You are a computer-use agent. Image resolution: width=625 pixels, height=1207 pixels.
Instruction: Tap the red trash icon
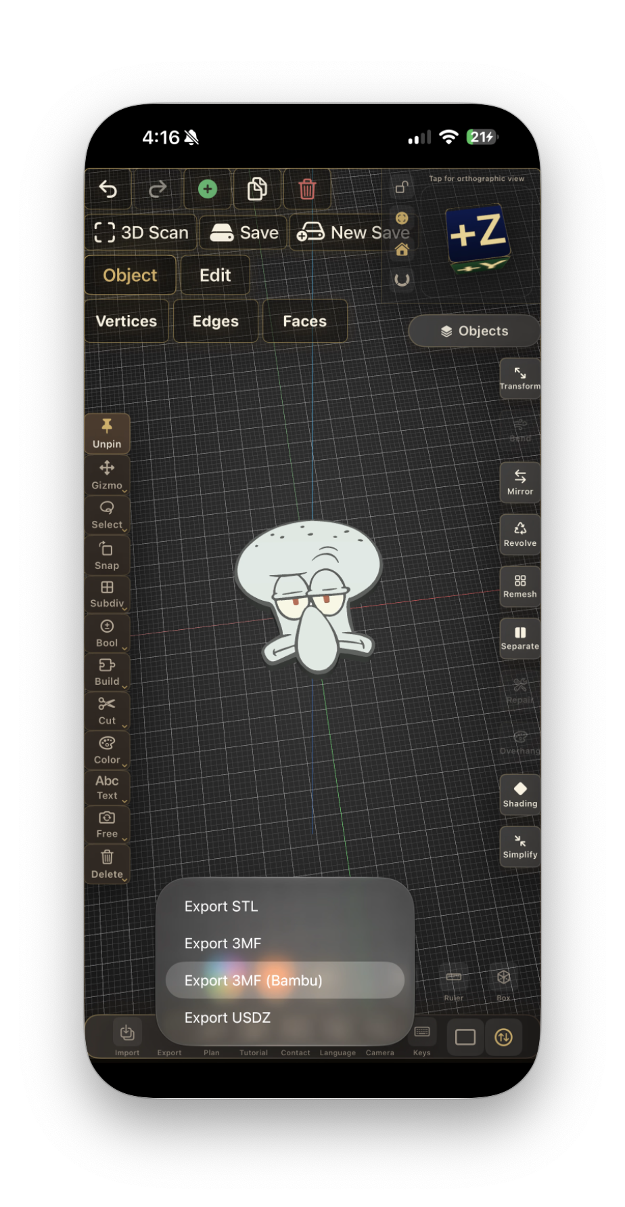pyautogui.click(x=307, y=189)
